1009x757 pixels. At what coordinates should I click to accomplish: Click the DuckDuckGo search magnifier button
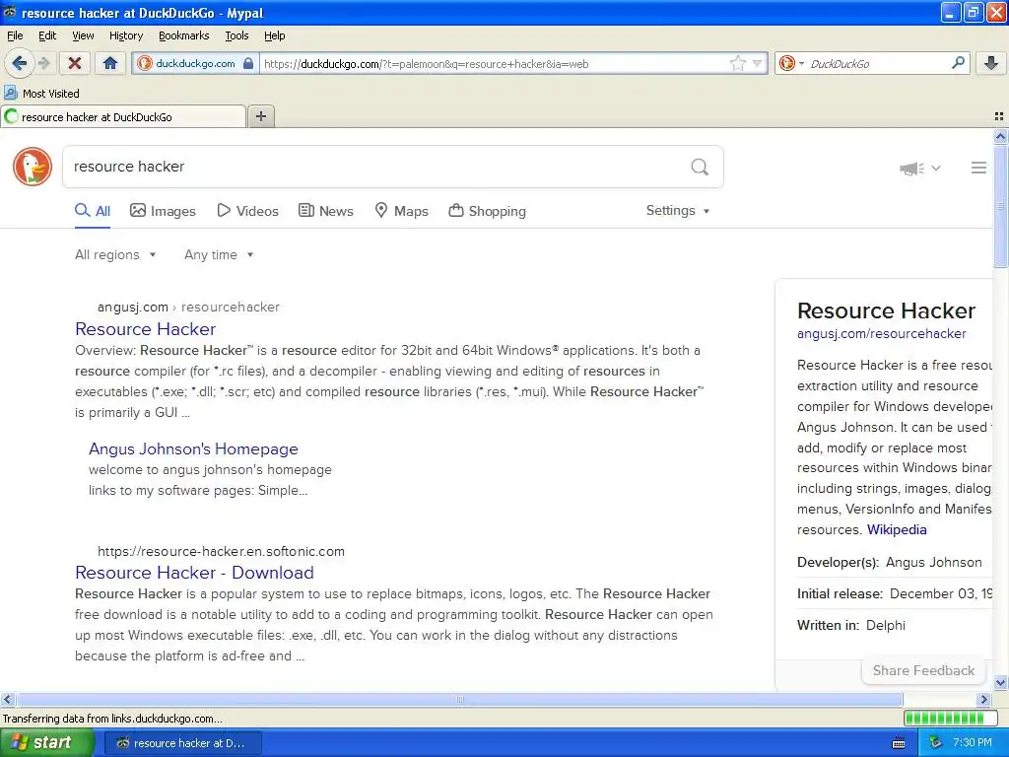(700, 168)
